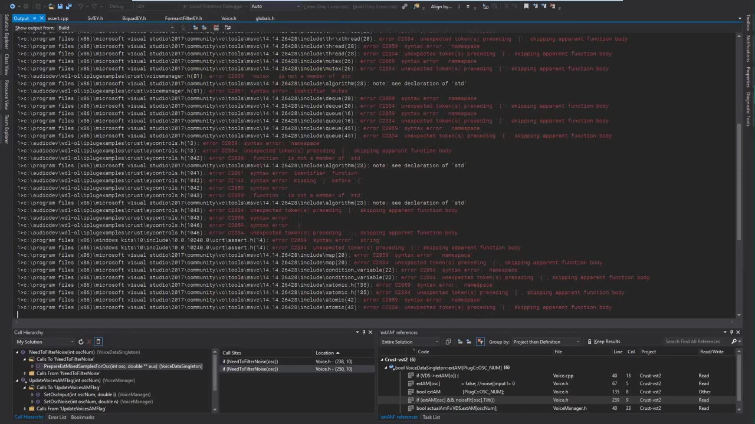The image size is (755, 424).
Task: Collapse the NeedToFilterNoise tree node
Action: pos(17,352)
